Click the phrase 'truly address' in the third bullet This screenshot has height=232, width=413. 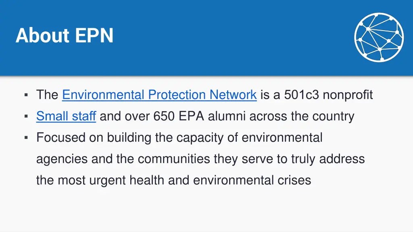[x=328, y=159]
